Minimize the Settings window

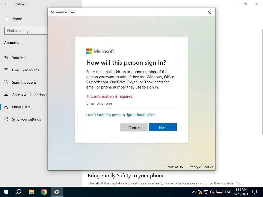(x=233, y=4)
